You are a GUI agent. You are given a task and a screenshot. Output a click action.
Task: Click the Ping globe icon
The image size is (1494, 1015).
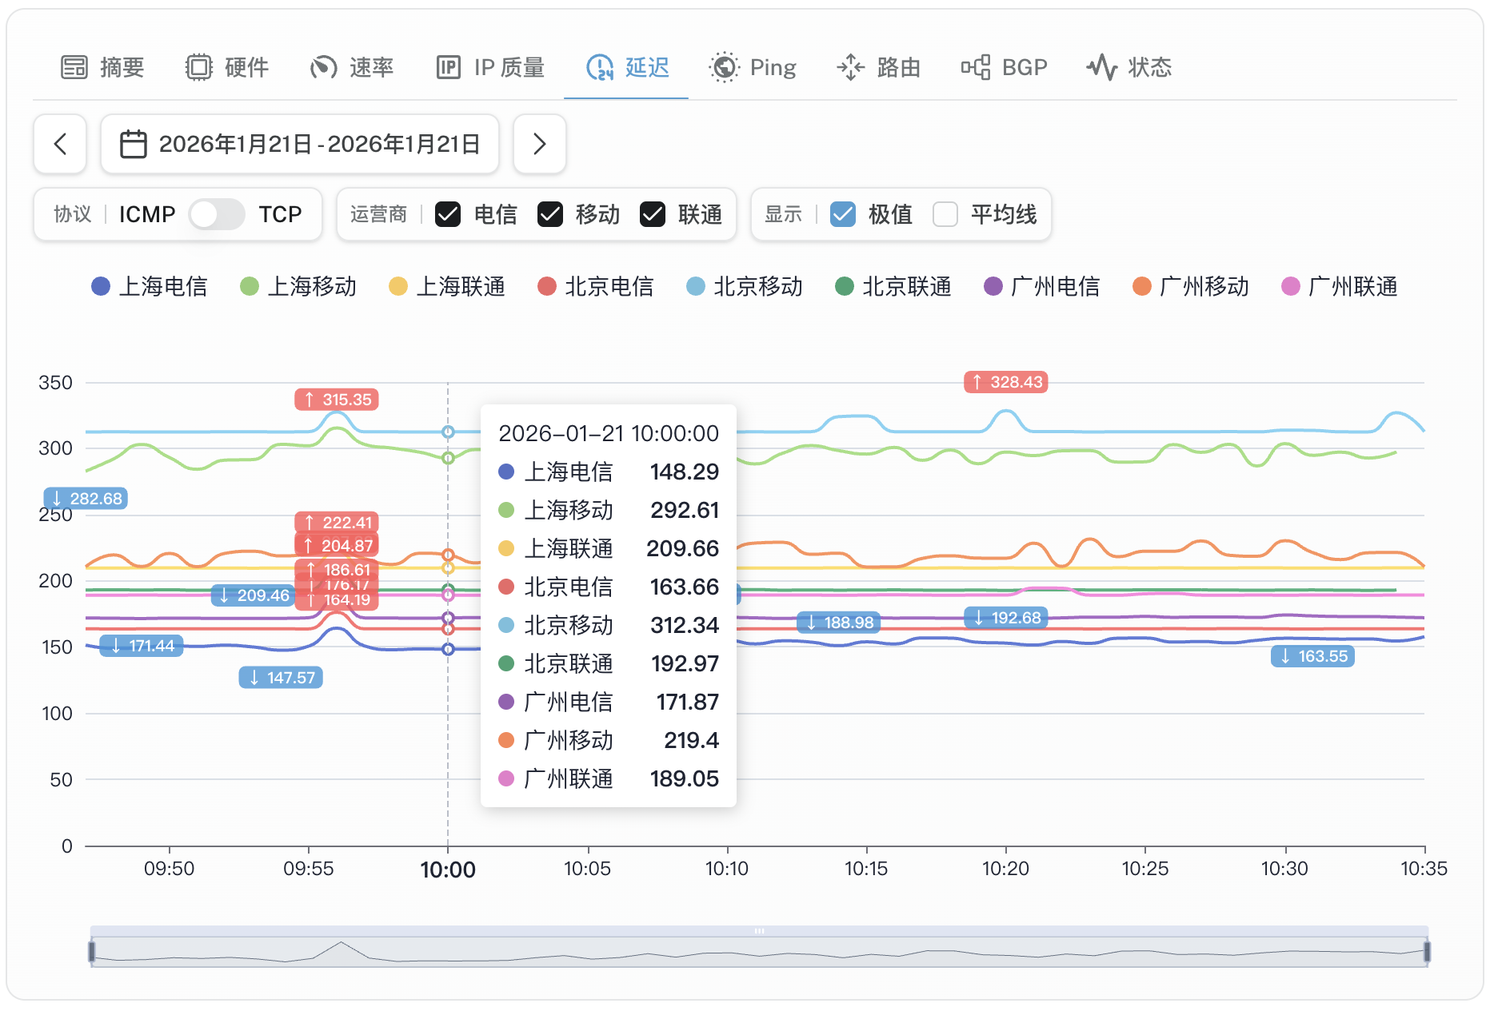725,67
